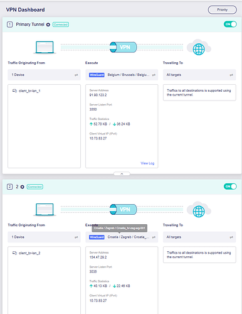Screen dimensions: 242x314
Task: Open Belgium / Brussels WireGuard server selector
Action: [122, 75]
